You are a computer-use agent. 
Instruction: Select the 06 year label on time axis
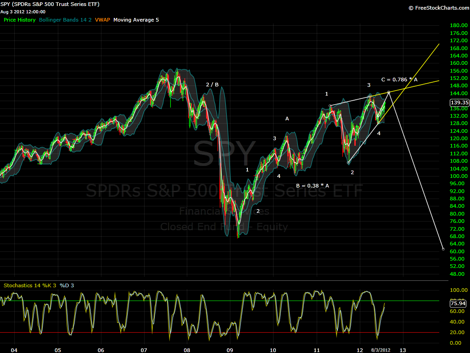[x=101, y=350]
